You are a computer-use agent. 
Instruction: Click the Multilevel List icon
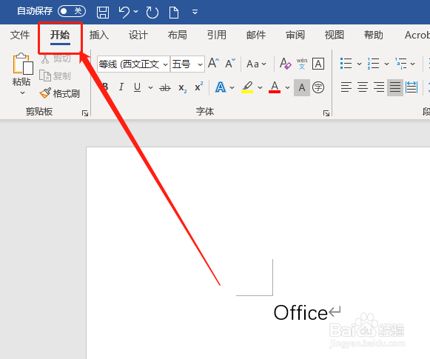click(401, 64)
